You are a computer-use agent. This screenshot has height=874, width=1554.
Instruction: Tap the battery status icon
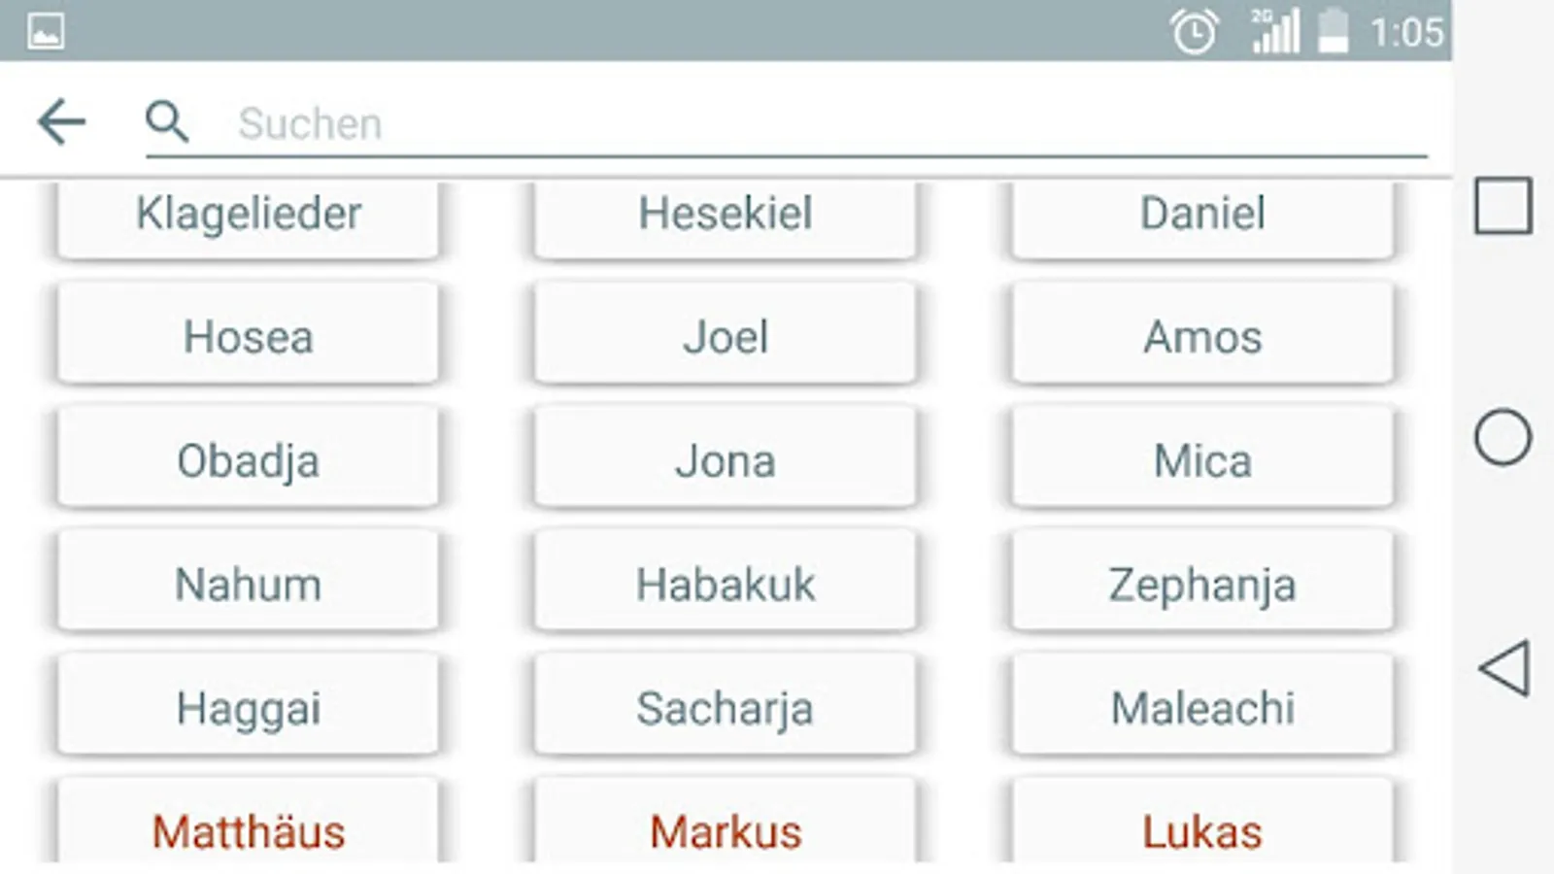(1333, 32)
